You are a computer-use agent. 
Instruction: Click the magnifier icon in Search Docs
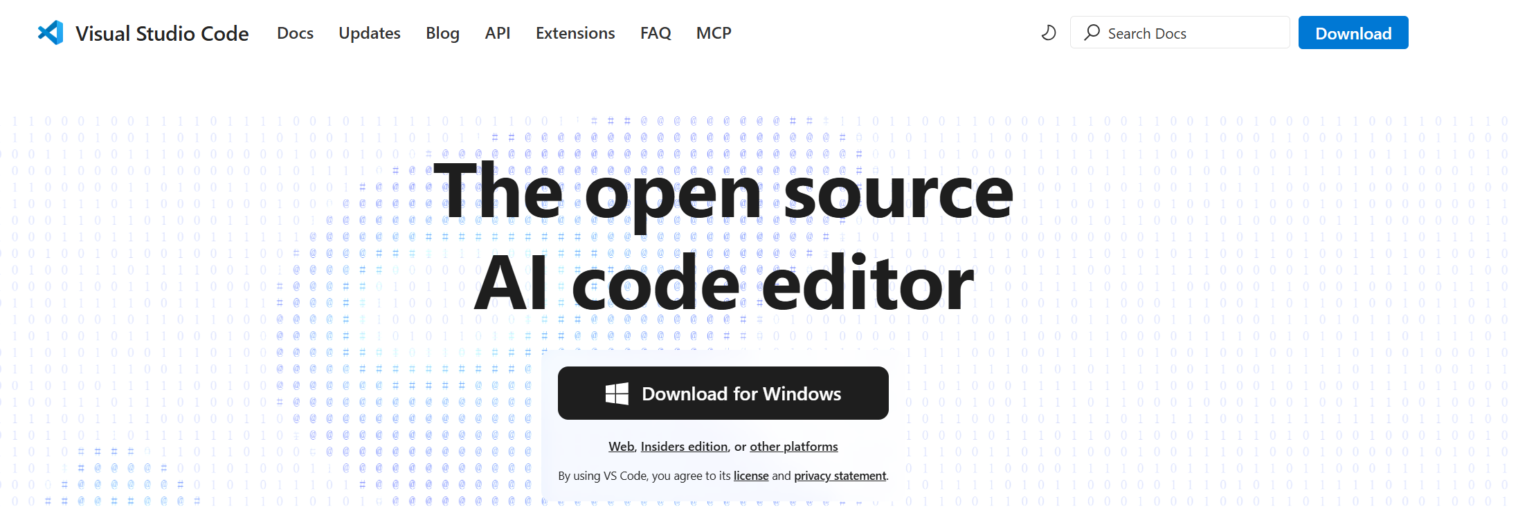pos(1092,32)
